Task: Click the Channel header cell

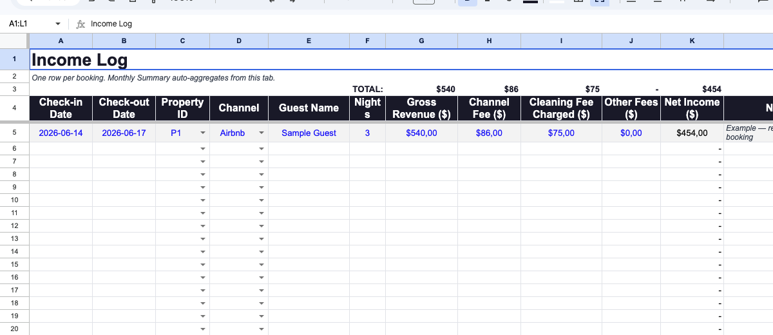Action: click(x=239, y=108)
